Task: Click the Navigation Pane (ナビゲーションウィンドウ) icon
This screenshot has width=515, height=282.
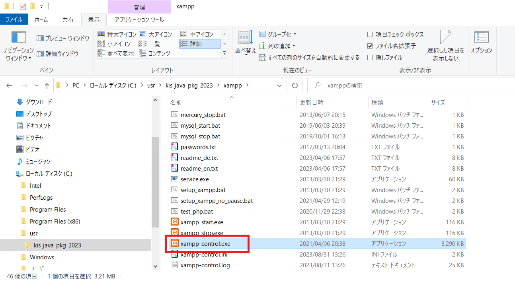Action: pyautogui.click(x=18, y=37)
